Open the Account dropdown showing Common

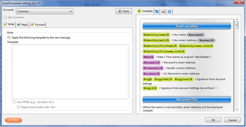45,11
